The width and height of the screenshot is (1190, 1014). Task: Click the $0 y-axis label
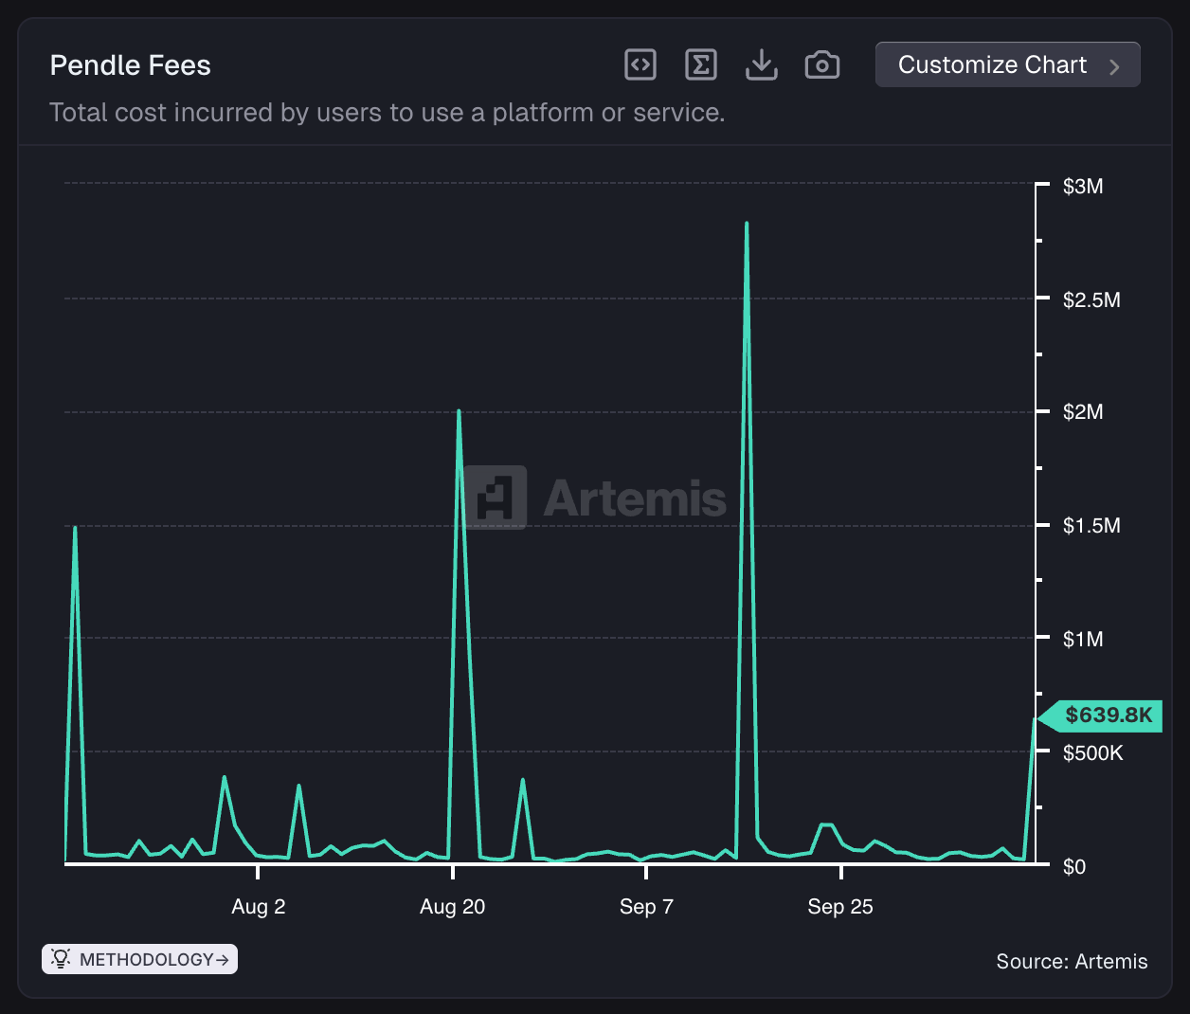click(x=1073, y=867)
